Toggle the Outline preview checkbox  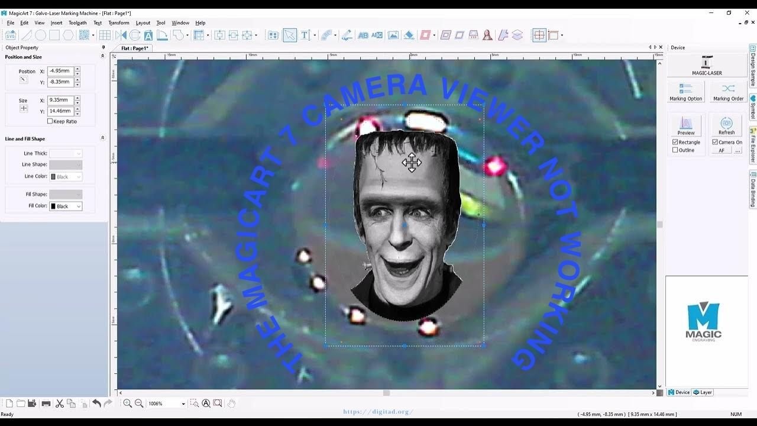tap(675, 150)
